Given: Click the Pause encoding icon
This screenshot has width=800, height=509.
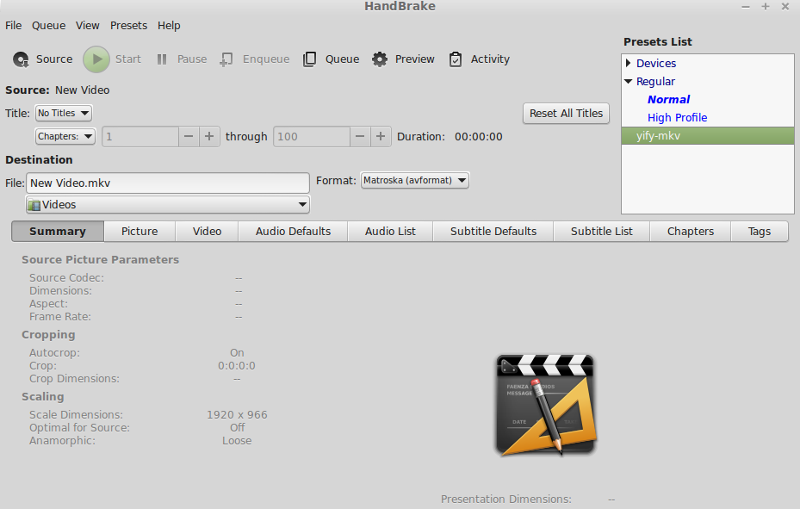Looking at the screenshot, I should click(162, 59).
